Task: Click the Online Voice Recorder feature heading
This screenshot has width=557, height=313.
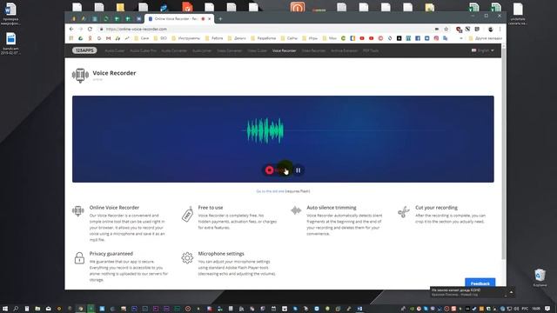Action: click(114, 208)
